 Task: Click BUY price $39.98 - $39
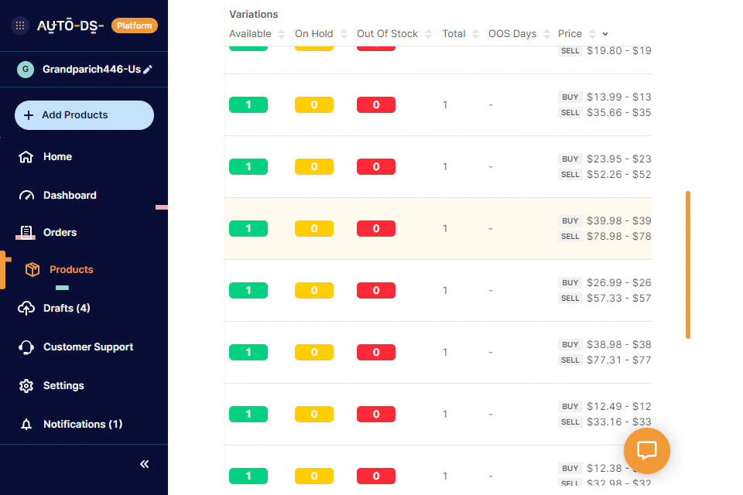pyautogui.click(x=619, y=220)
